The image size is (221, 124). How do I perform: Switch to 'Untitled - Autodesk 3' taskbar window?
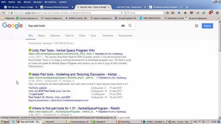[155, 122]
